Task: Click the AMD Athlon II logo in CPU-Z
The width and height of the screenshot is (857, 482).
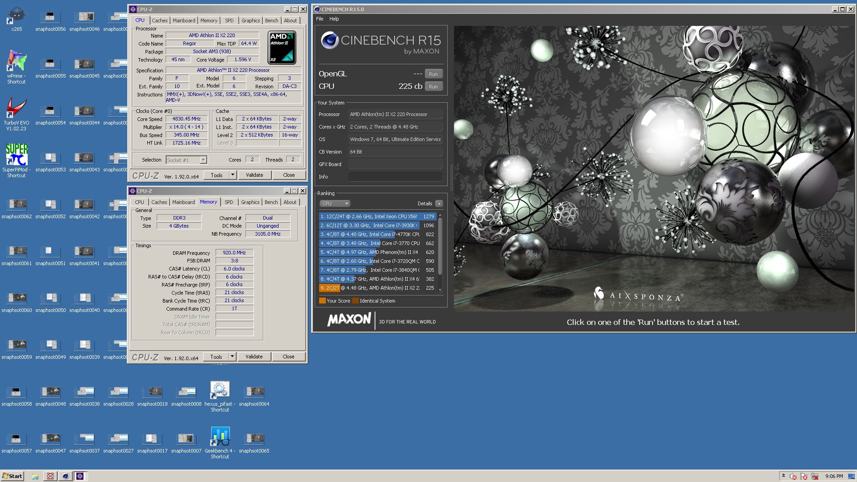Action: [282, 47]
